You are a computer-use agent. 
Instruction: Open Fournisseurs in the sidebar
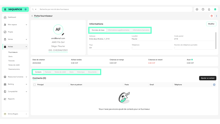(x=13, y=52)
